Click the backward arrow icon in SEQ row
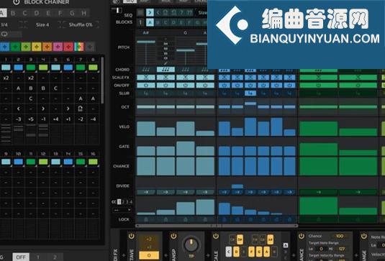Screen dimensions: 385x261 pyautogui.click(x=158, y=12)
